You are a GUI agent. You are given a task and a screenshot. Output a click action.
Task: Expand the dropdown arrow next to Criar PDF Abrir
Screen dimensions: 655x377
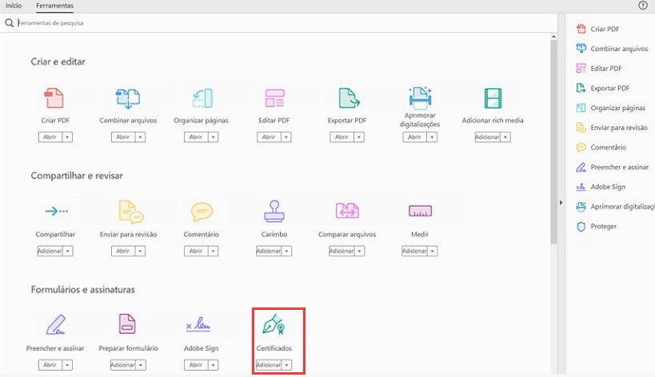[x=68, y=137]
